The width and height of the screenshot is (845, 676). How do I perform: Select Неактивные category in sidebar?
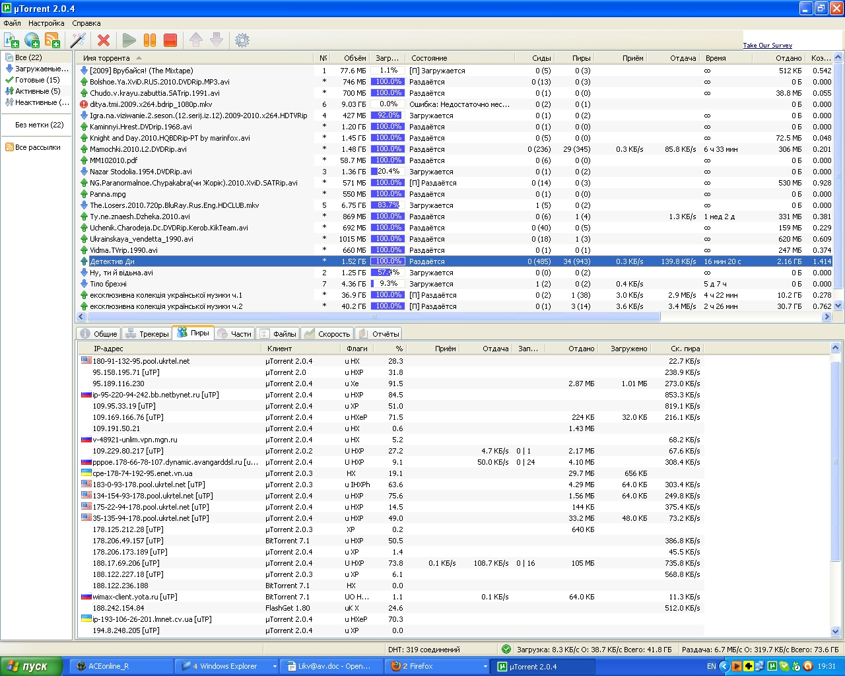click(37, 102)
